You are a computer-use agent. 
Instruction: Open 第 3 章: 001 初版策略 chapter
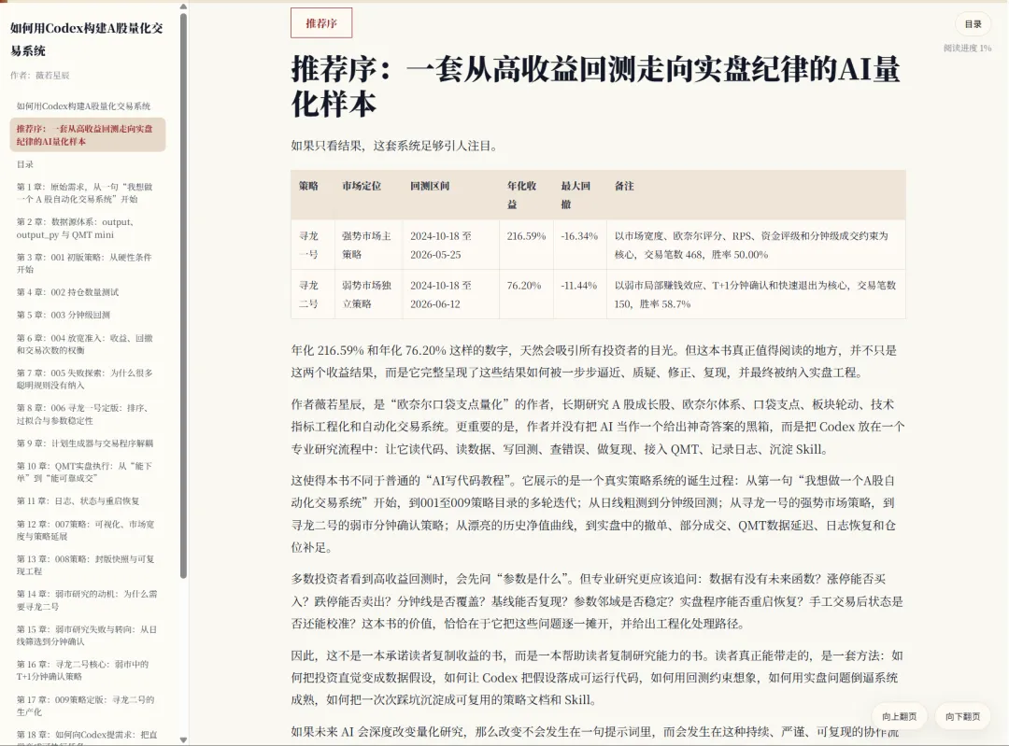point(84,263)
